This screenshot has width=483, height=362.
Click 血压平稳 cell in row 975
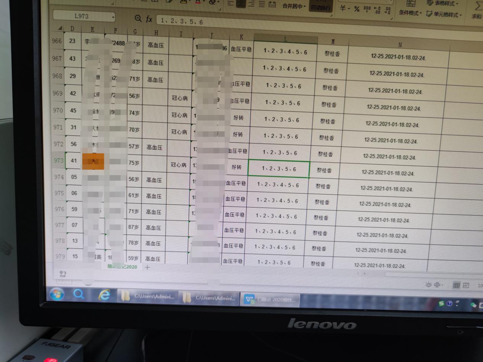pos(235,199)
